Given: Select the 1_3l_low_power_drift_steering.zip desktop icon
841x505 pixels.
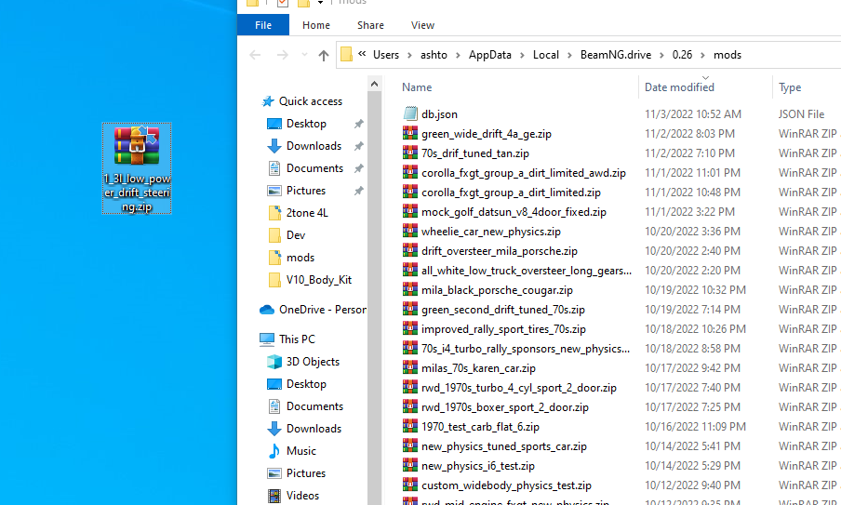Looking at the screenshot, I should click(x=137, y=168).
